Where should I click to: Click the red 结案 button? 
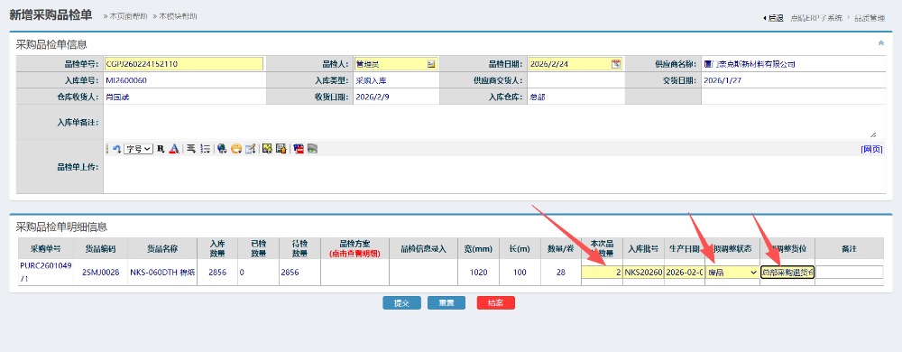pos(496,303)
